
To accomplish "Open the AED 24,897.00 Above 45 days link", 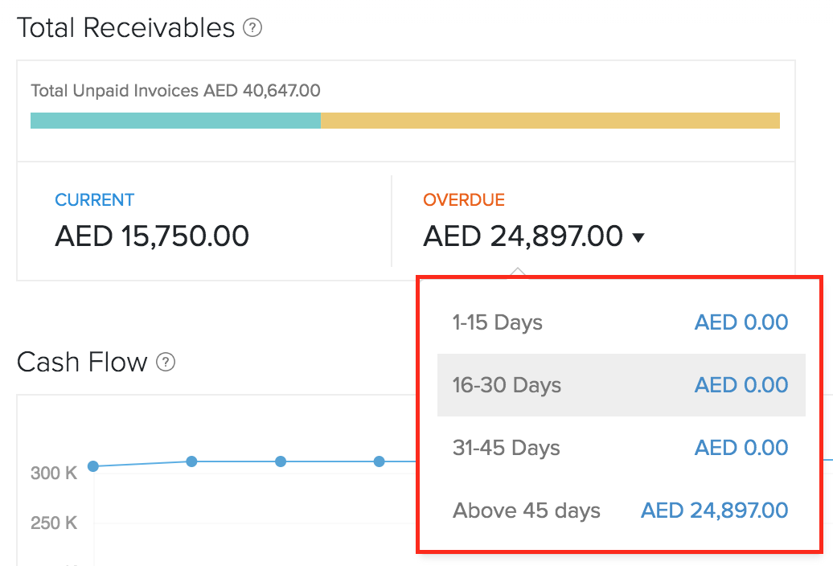I will point(714,510).
